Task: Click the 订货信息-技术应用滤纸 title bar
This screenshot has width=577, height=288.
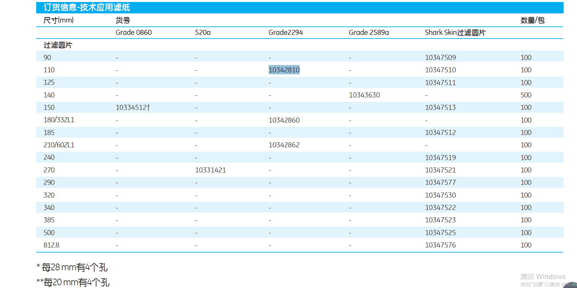Action: point(86,7)
